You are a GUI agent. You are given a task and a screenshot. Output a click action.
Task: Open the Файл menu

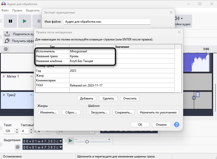click(x=5, y=10)
